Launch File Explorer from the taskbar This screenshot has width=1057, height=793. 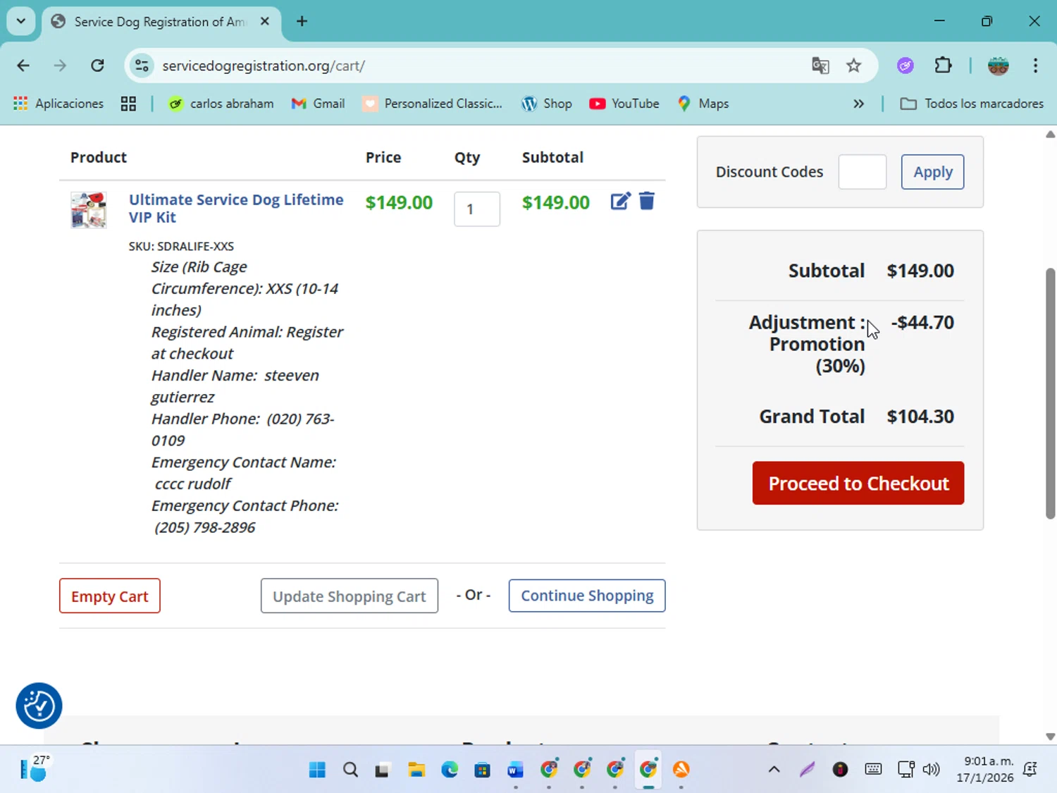coord(416,769)
